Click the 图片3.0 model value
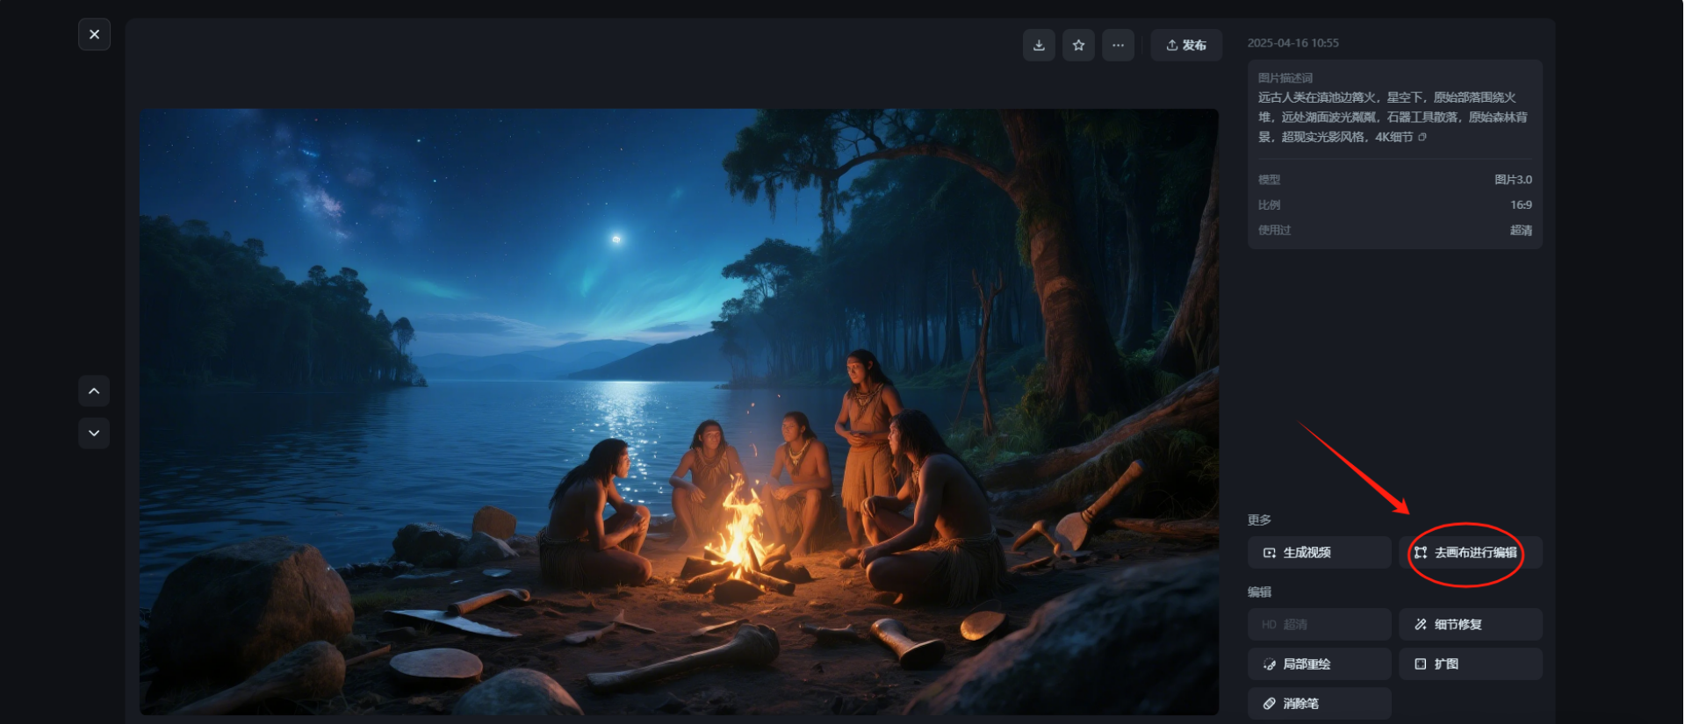Image resolution: width=1685 pixels, height=724 pixels. pyautogui.click(x=1513, y=180)
